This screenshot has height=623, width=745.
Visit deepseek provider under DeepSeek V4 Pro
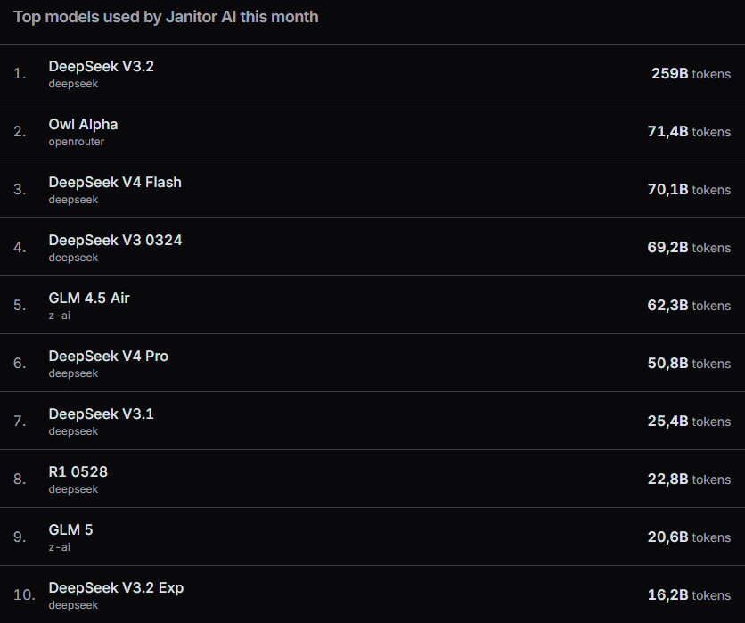73,373
